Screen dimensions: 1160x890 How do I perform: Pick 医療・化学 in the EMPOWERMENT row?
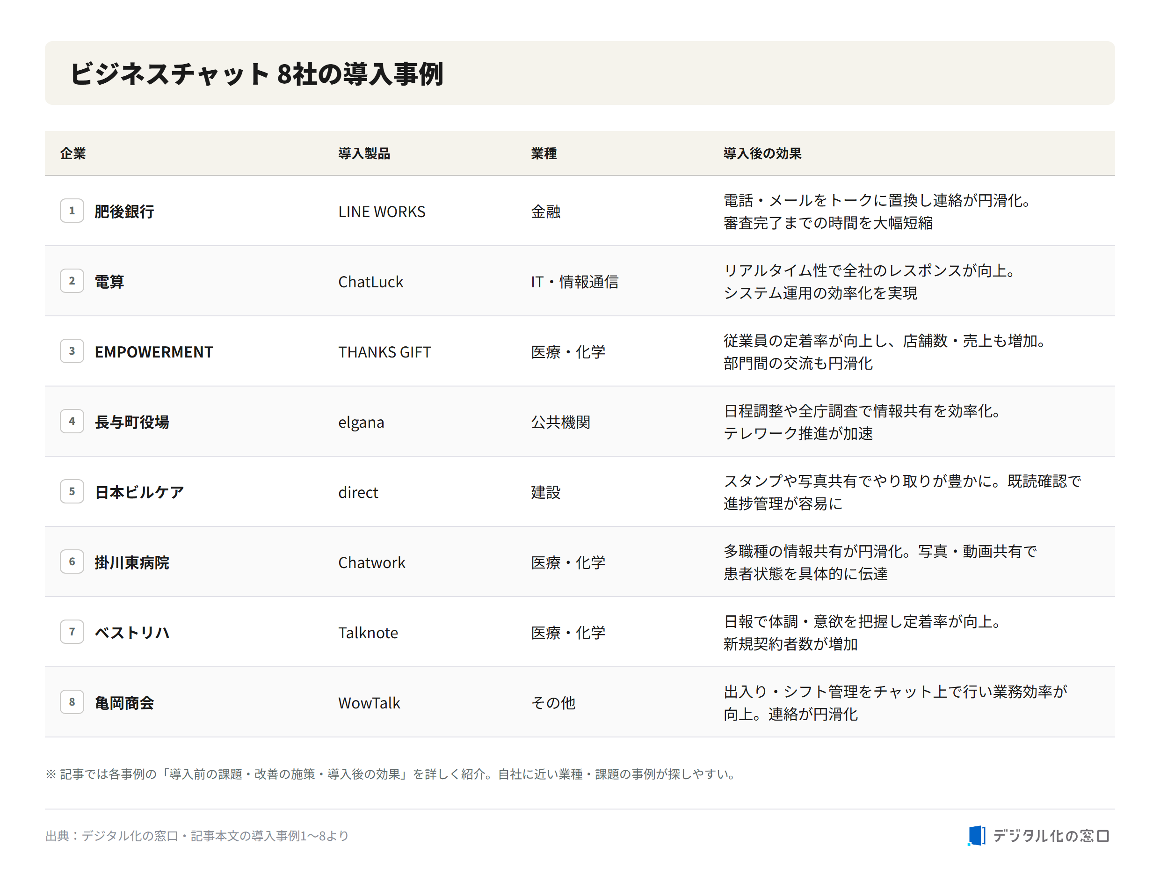tap(568, 352)
